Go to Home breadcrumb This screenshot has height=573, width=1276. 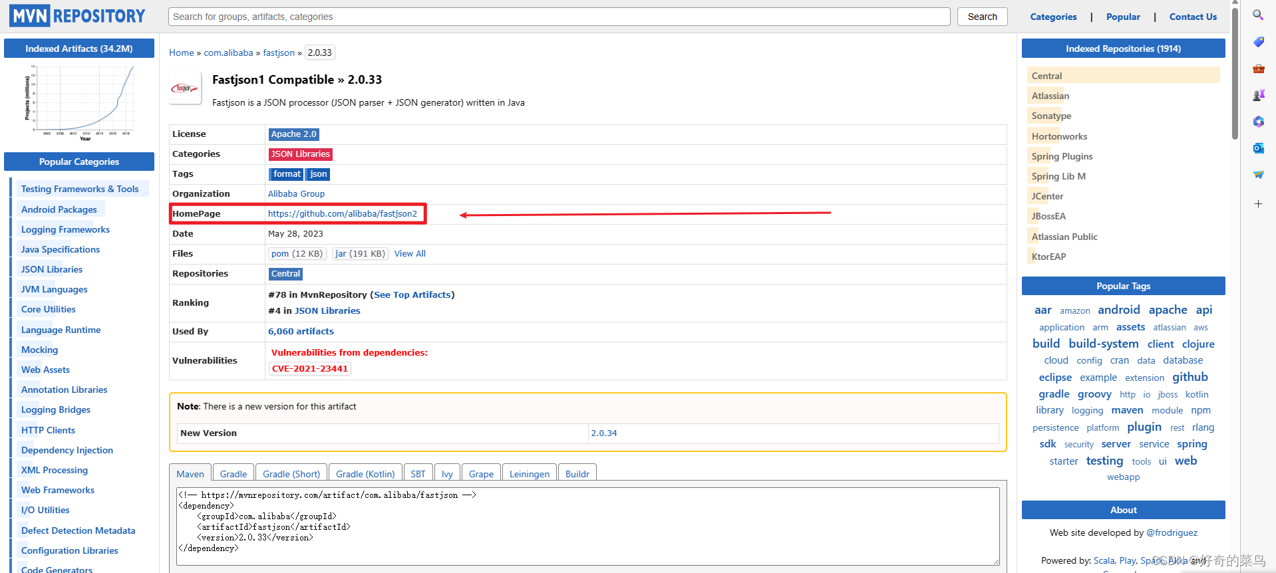181,53
